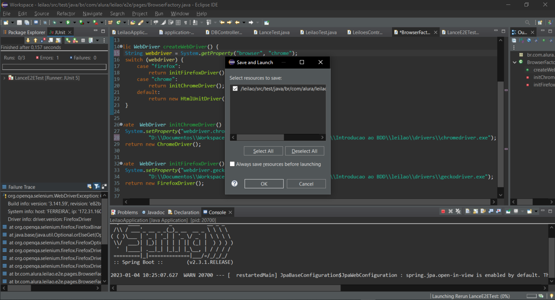Open the Run button dropdown arrow
555x300 pixels.
[74, 22]
